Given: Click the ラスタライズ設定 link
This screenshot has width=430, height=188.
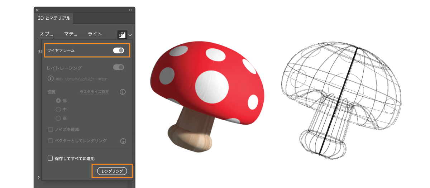Looking at the screenshot, I should [94, 92].
